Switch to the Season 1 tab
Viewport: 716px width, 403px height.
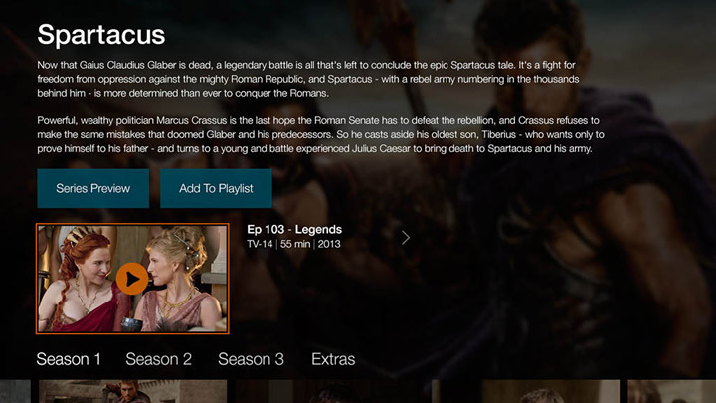[x=69, y=359]
